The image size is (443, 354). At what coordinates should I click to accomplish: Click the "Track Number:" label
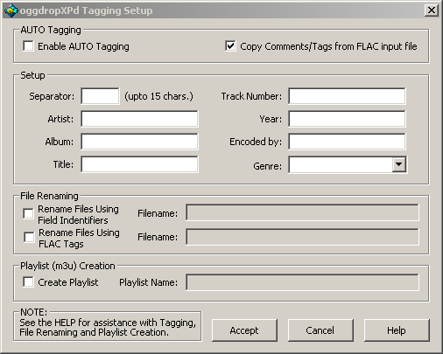[x=251, y=96]
